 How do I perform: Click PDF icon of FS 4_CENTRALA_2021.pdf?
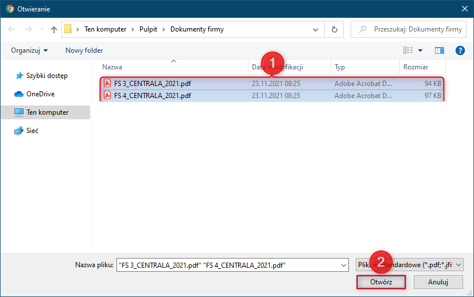point(107,95)
